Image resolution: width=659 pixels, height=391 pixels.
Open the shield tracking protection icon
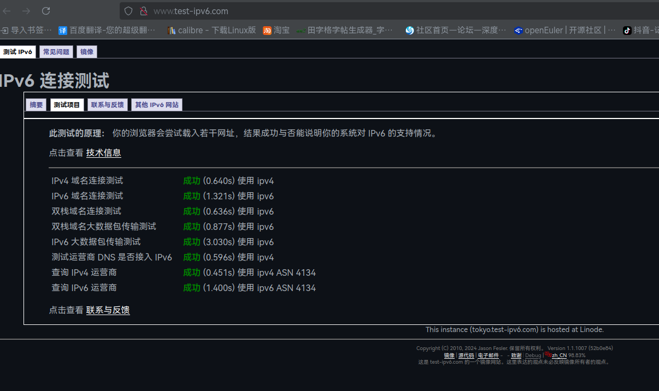128,11
